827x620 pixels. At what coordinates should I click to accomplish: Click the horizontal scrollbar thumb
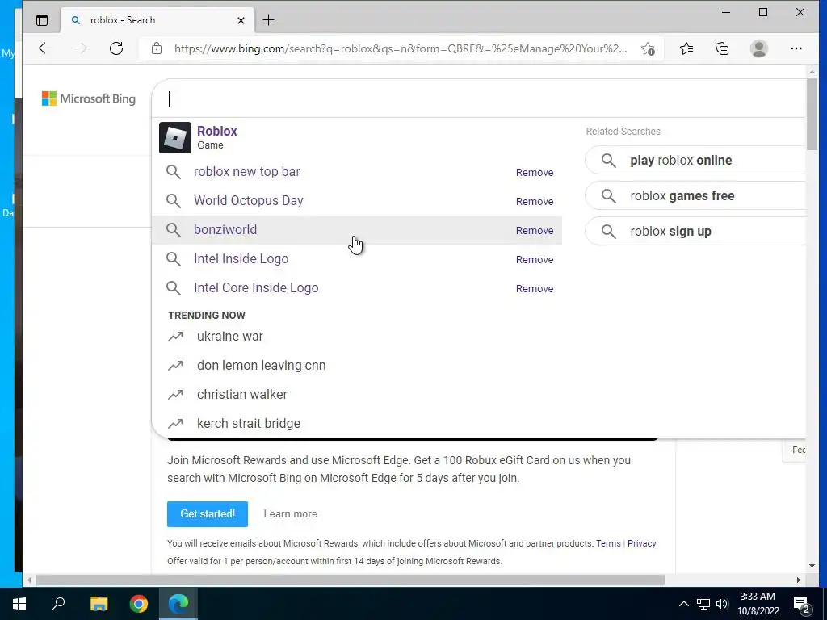[x=350, y=580]
